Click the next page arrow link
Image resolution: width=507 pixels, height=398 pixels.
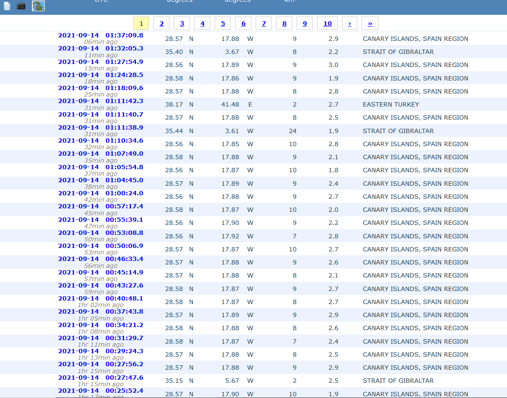[x=349, y=23]
